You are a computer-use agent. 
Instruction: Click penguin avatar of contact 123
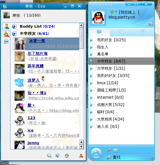[x=19, y=121]
